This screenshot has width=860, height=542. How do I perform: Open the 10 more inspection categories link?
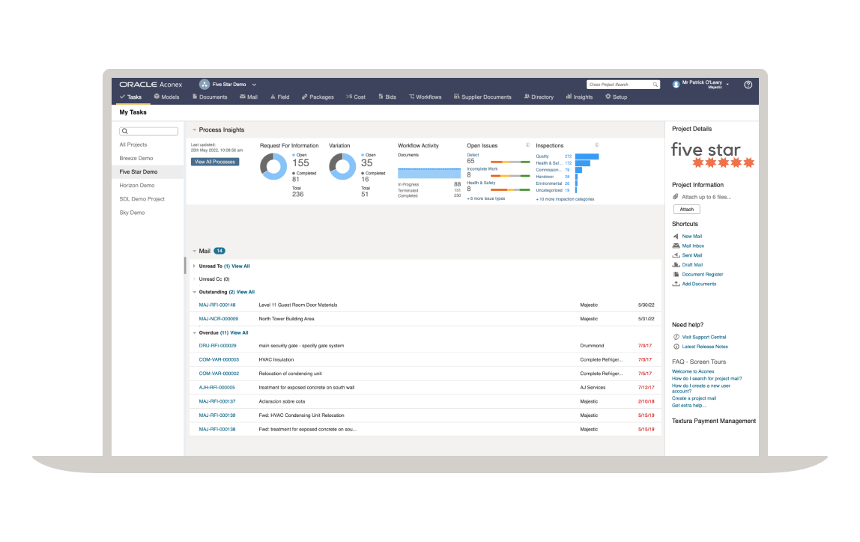[x=565, y=199]
